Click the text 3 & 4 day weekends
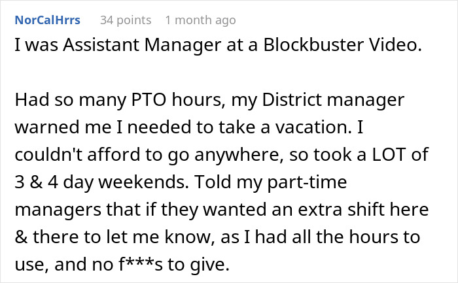The width and height of the screenshot is (458, 283). 101,182
